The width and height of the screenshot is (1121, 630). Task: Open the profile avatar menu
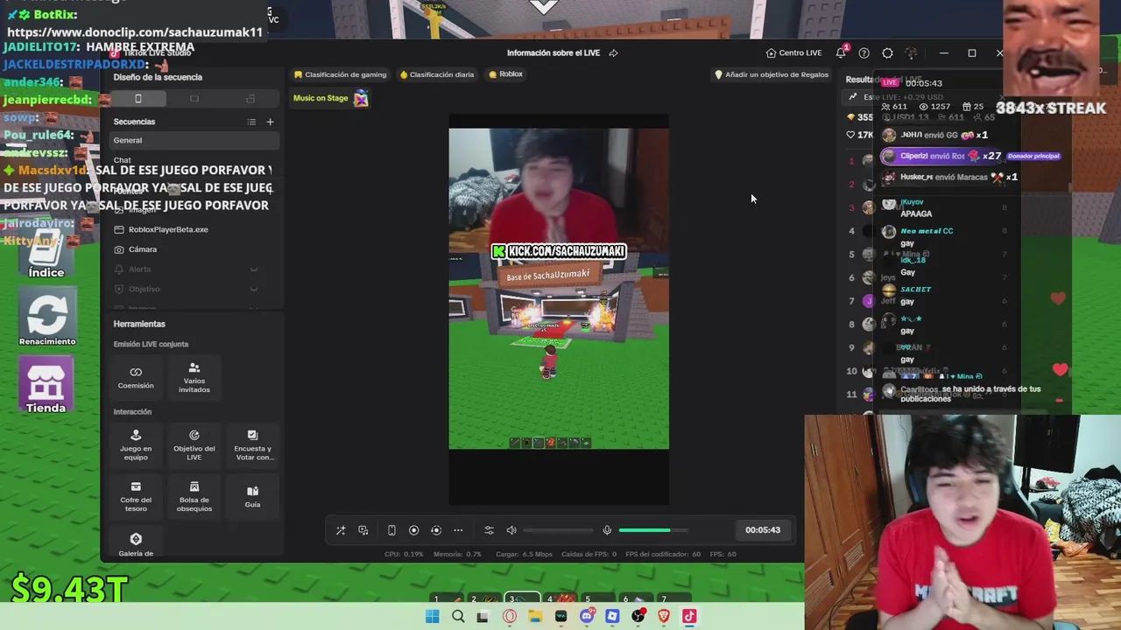[911, 53]
